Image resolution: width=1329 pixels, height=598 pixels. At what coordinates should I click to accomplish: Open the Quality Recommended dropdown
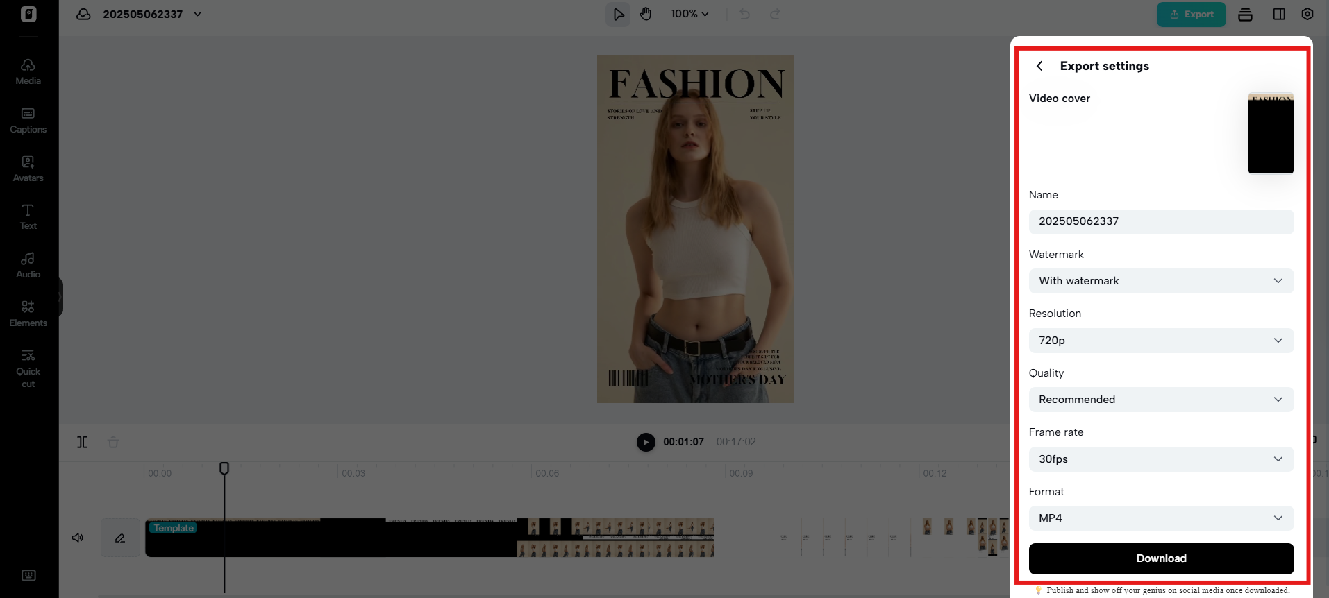click(x=1161, y=400)
